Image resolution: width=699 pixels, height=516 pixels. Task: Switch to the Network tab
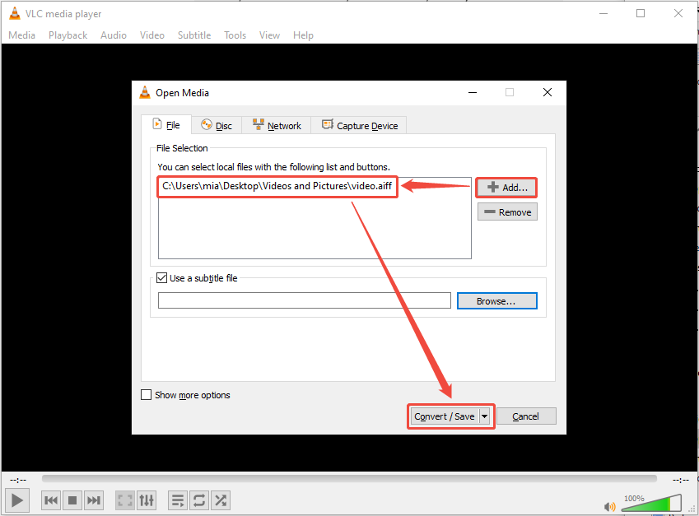pos(277,126)
